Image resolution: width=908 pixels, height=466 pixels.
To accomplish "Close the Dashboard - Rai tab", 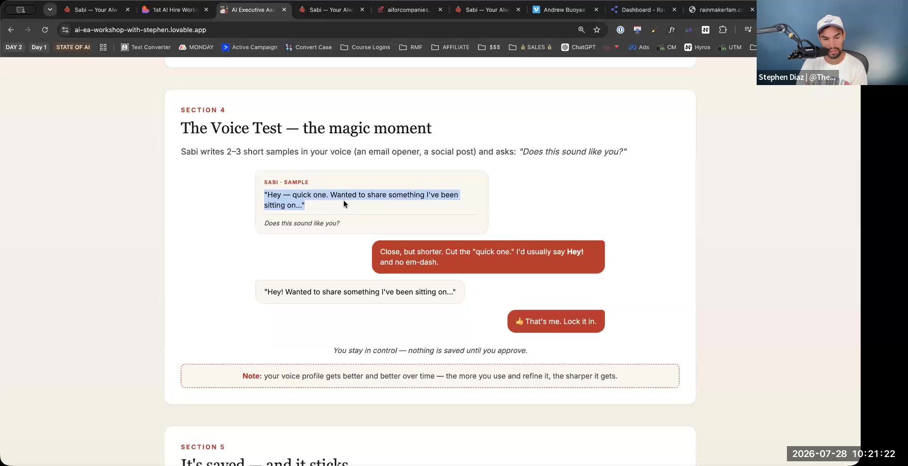I will coord(674,9).
